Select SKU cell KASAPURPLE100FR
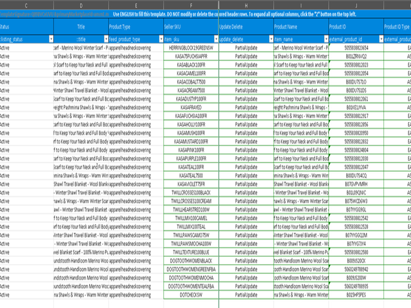Viewport: 411px width, 308px height. coord(191,159)
